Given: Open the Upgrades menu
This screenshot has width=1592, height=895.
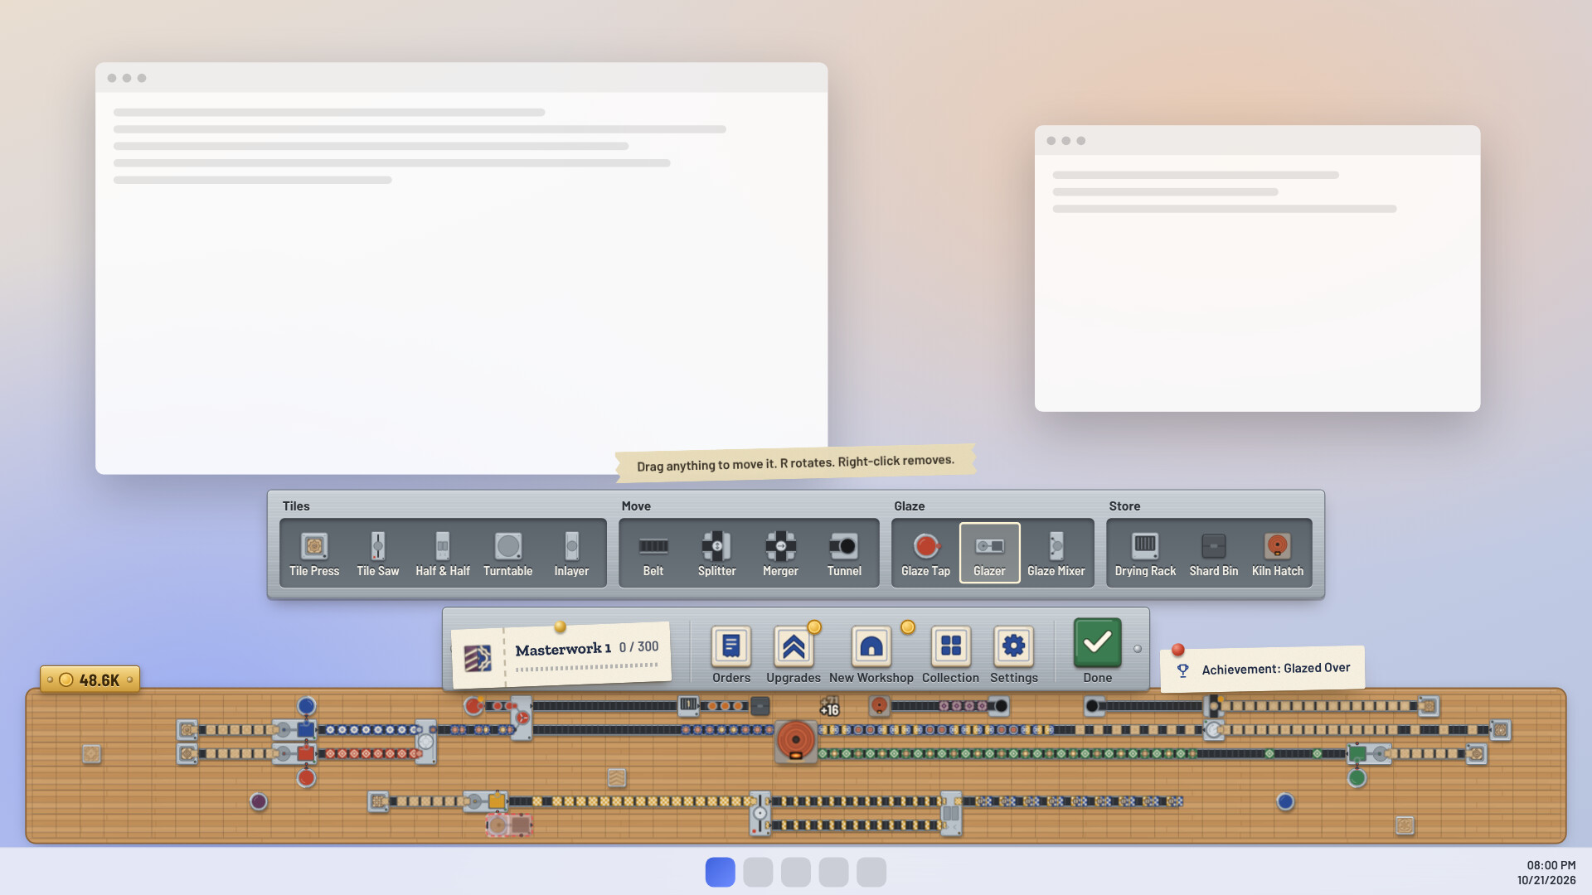Looking at the screenshot, I should coord(794,655).
